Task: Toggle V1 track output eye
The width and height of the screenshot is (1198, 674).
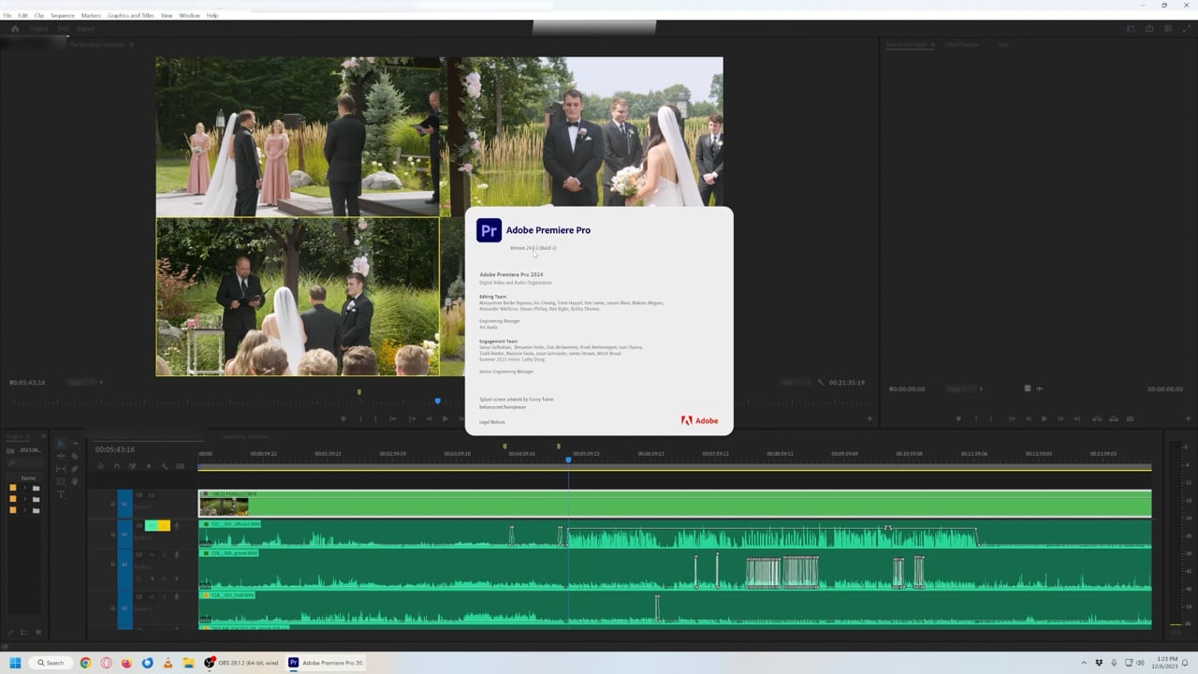Action: 152,495
